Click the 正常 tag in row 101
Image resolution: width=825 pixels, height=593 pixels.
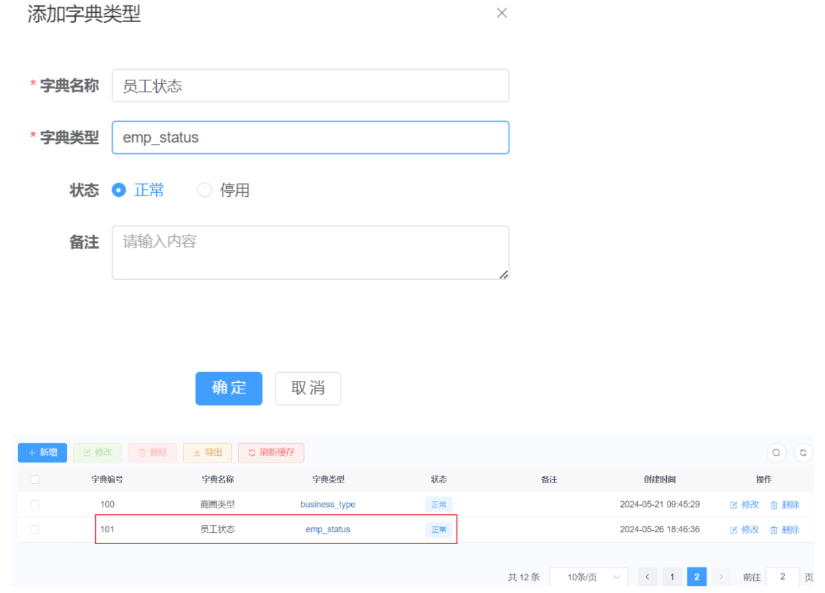(439, 529)
